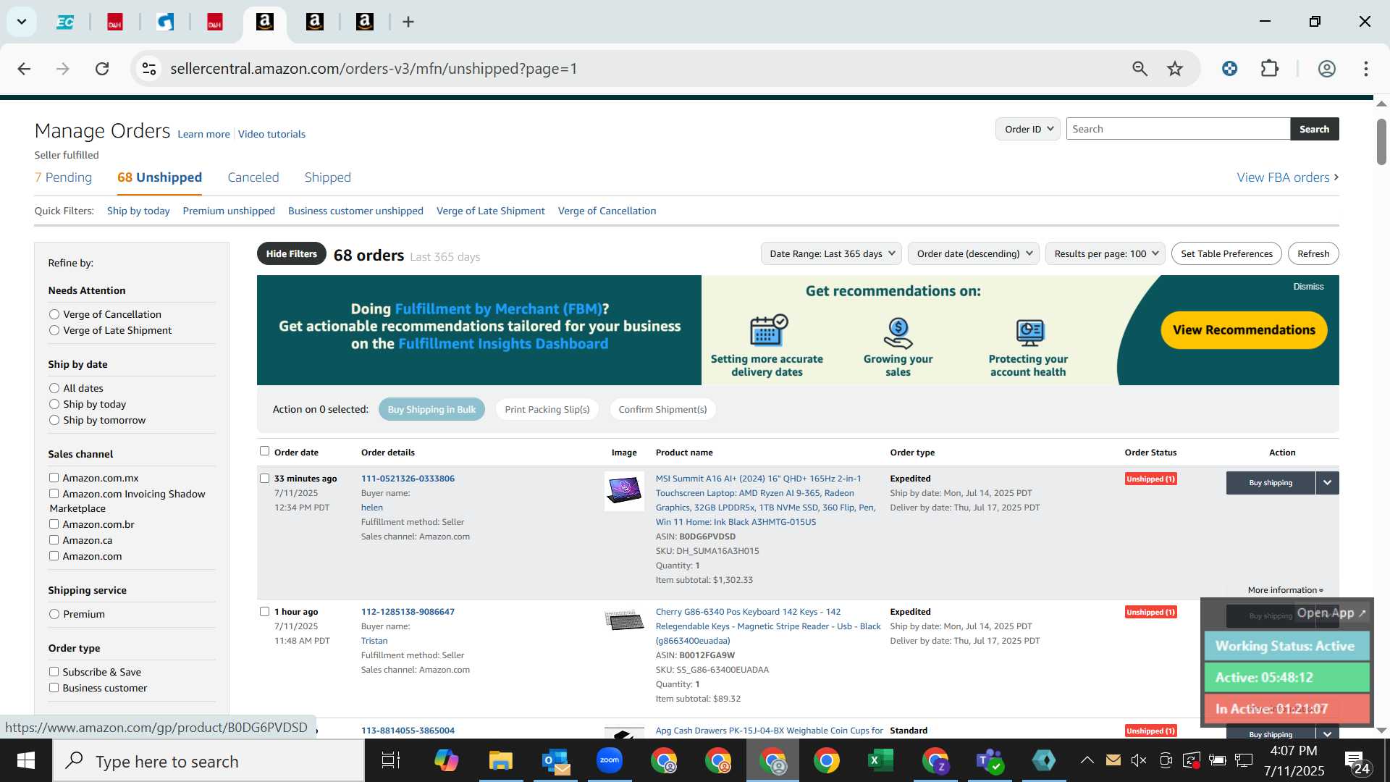Open the Date Range Last 365 days dropdown
This screenshot has height=782, width=1390.
point(831,253)
